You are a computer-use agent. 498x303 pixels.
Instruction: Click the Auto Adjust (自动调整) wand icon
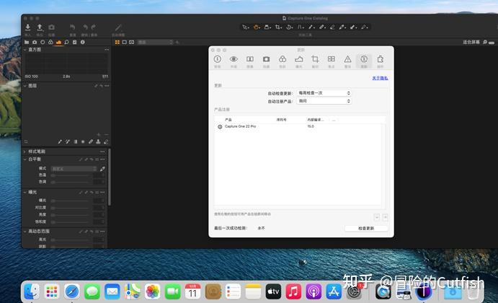click(x=118, y=27)
